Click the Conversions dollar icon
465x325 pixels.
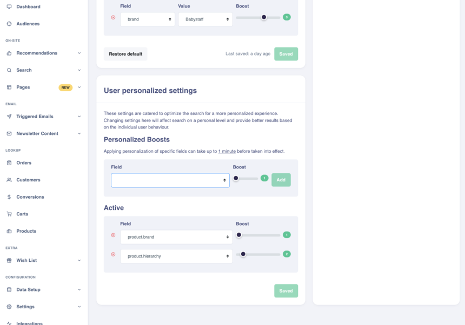(9, 197)
